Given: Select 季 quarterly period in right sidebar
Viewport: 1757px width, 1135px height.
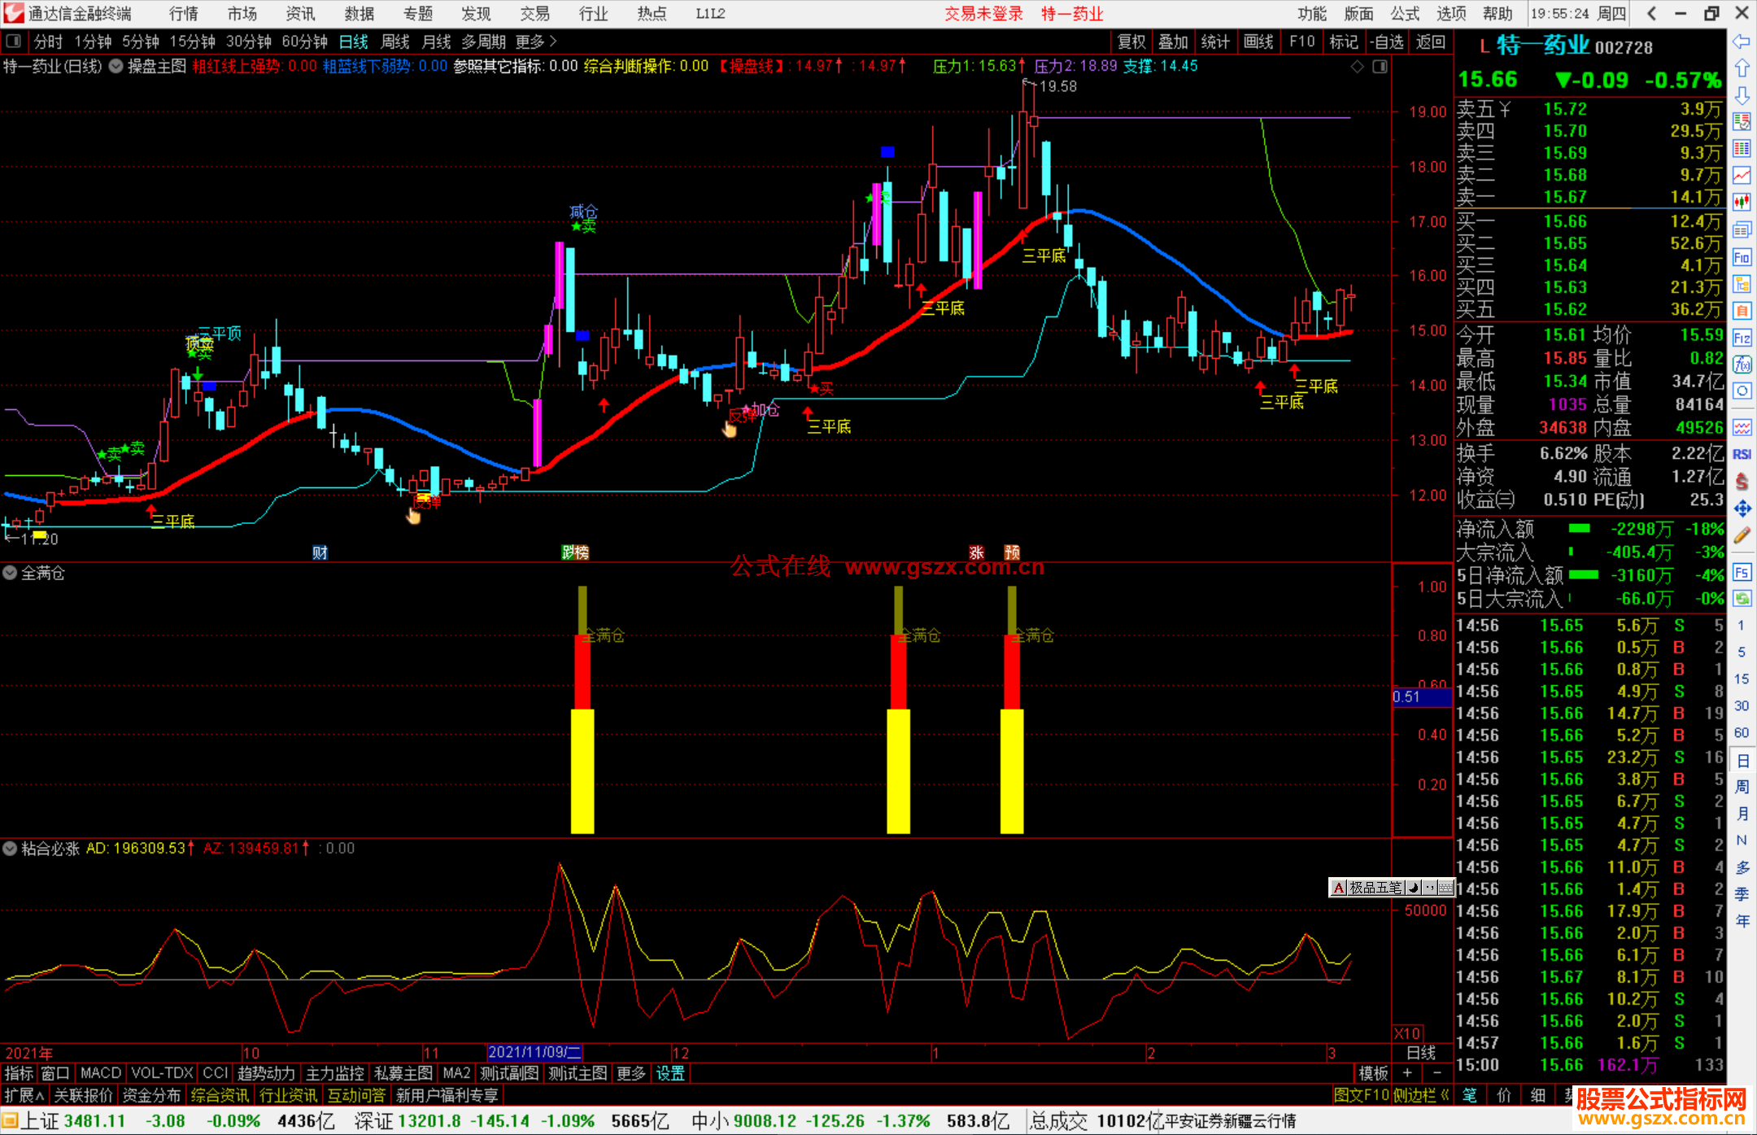Looking at the screenshot, I should pyautogui.click(x=1742, y=894).
